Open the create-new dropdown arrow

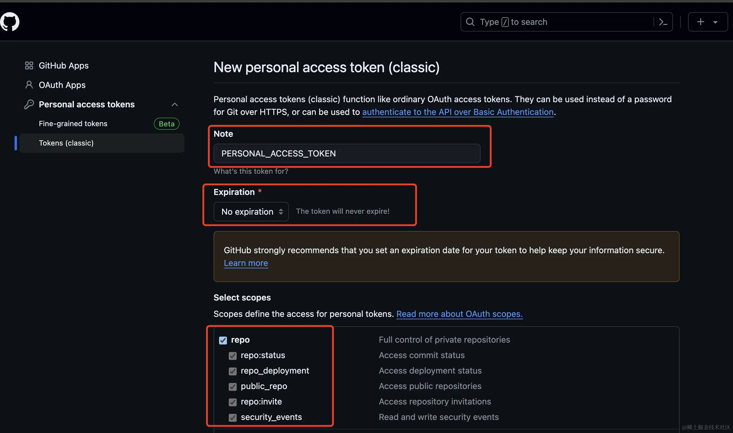[x=715, y=22]
